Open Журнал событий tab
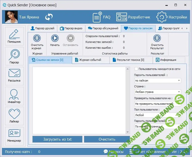This screenshot has width=192, height=157. [91, 60]
